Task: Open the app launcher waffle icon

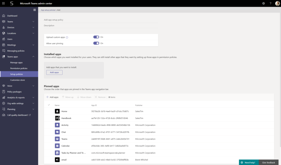Action: [x=3, y=3]
